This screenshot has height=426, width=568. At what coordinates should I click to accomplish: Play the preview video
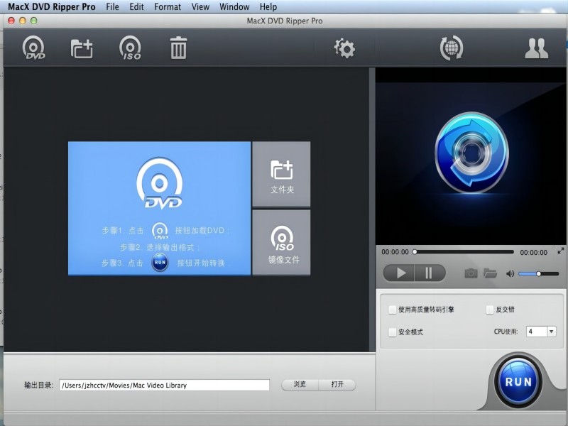click(x=399, y=273)
